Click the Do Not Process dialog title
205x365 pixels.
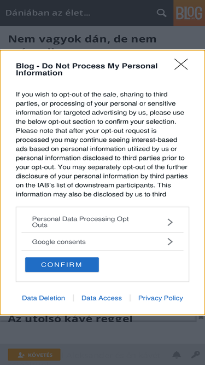tap(87, 69)
